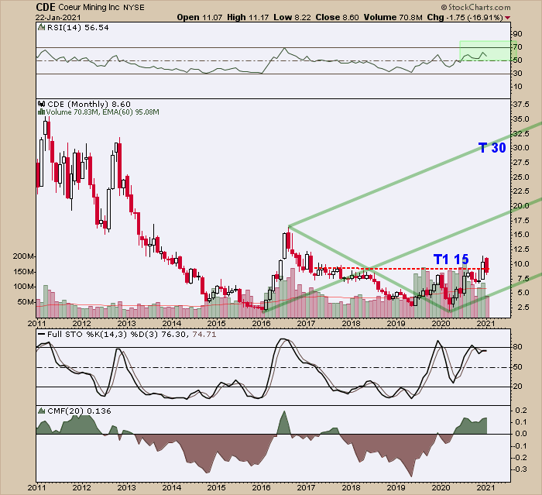This screenshot has width=542, height=495.
Task: Click the 150M volume axis label
Action: (x=23, y=272)
